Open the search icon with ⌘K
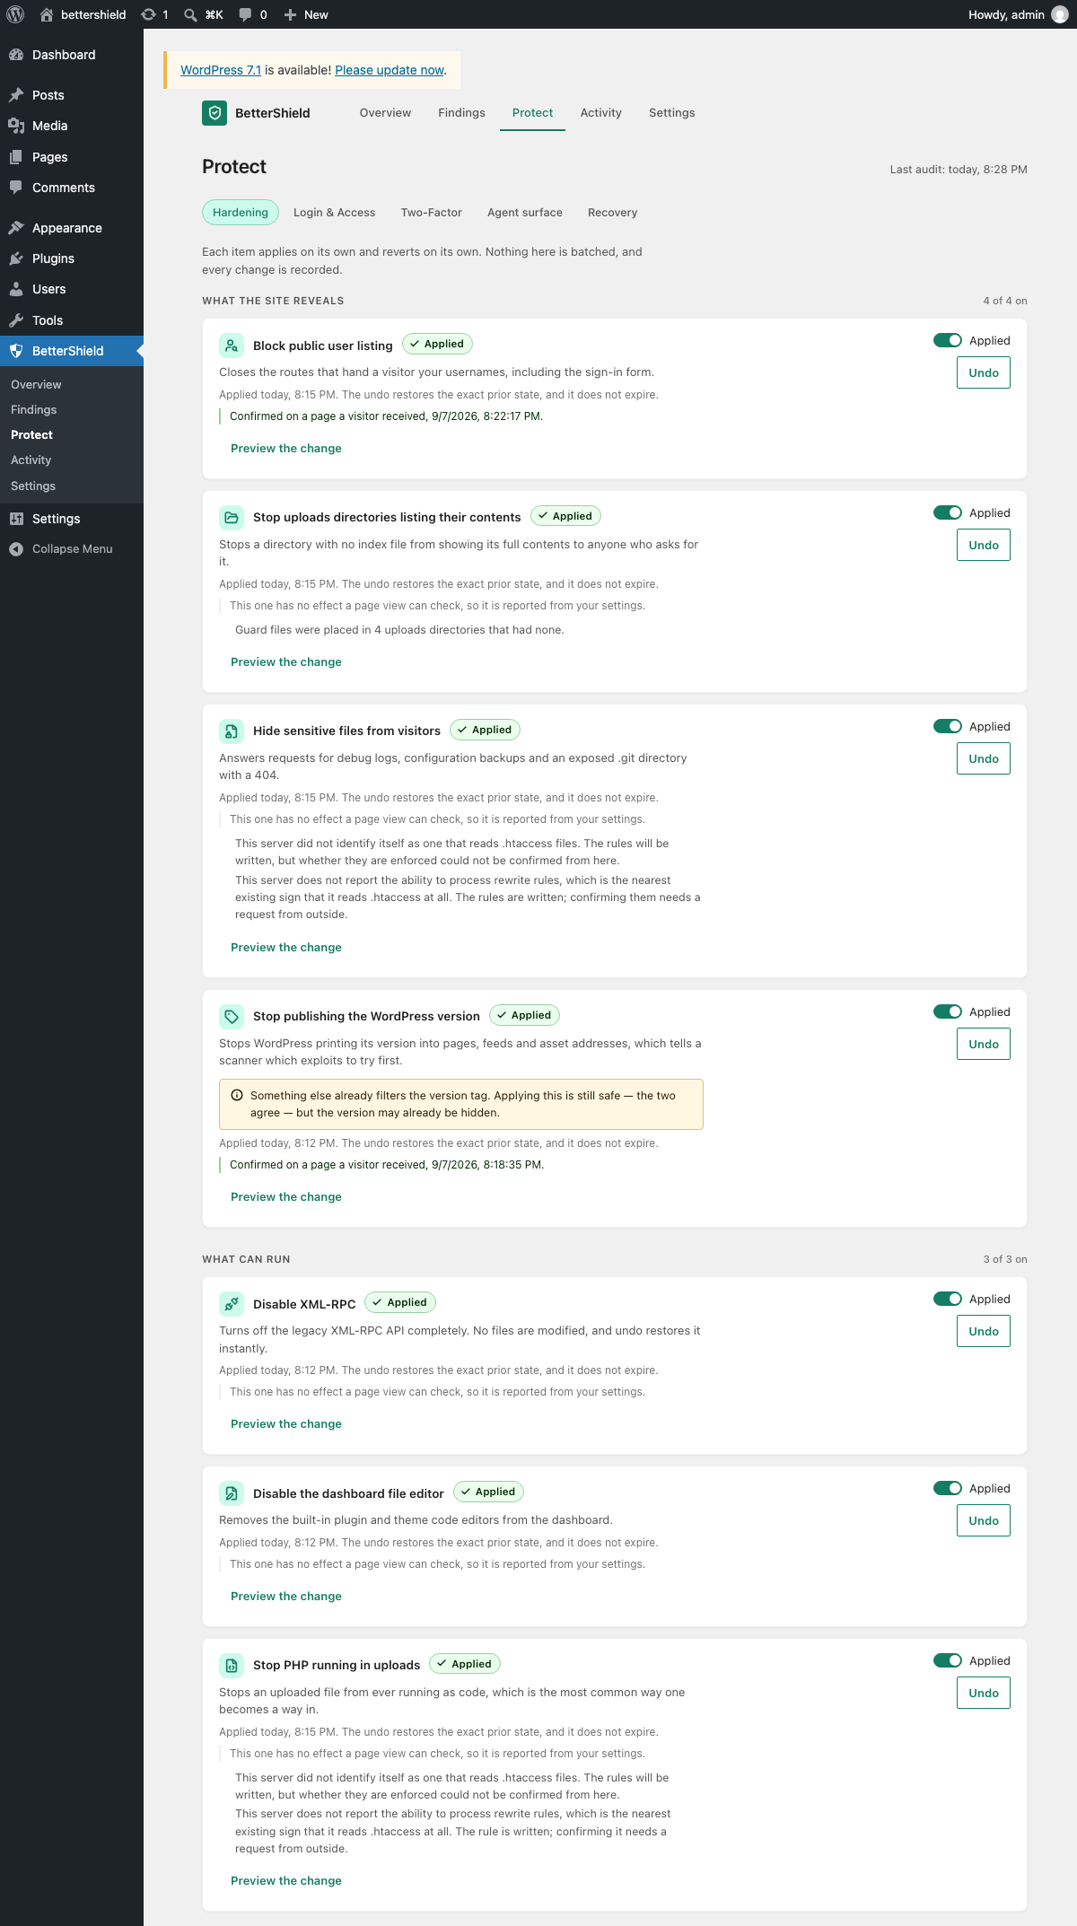1077x1926 pixels. coord(190,14)
